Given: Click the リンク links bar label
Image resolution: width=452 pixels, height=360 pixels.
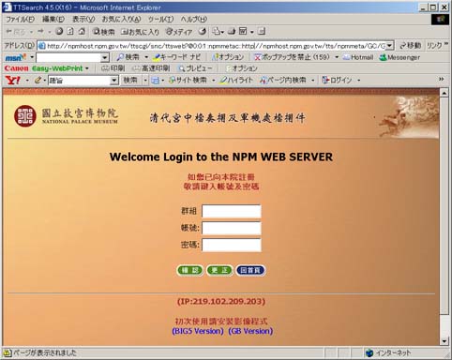Looking at the screenshot, I should [x=434, y=46].
